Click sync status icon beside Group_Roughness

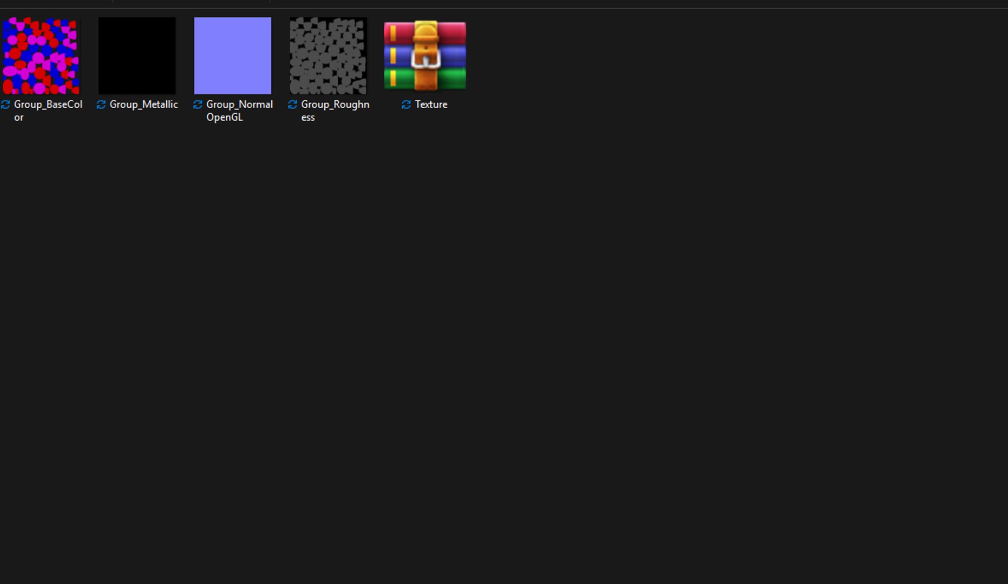coord(293,104)
